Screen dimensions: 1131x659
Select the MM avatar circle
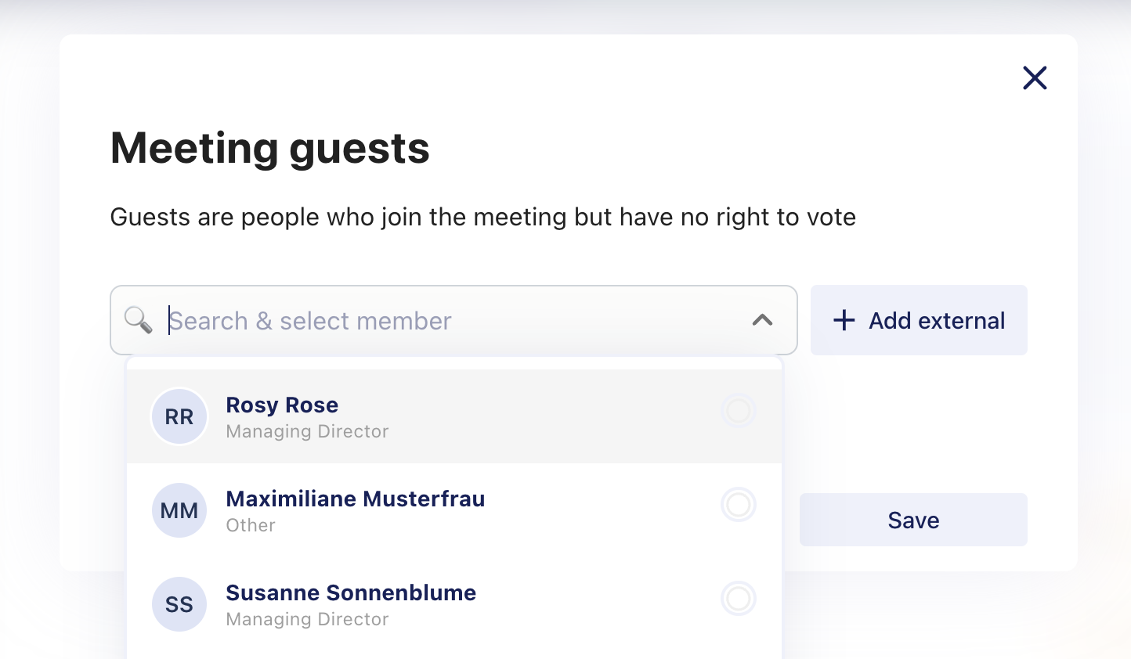pyautogui.click(x=179, y=510)
